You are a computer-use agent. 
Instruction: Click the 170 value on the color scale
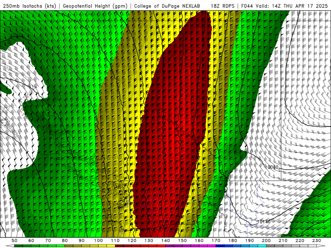point(216,241)
